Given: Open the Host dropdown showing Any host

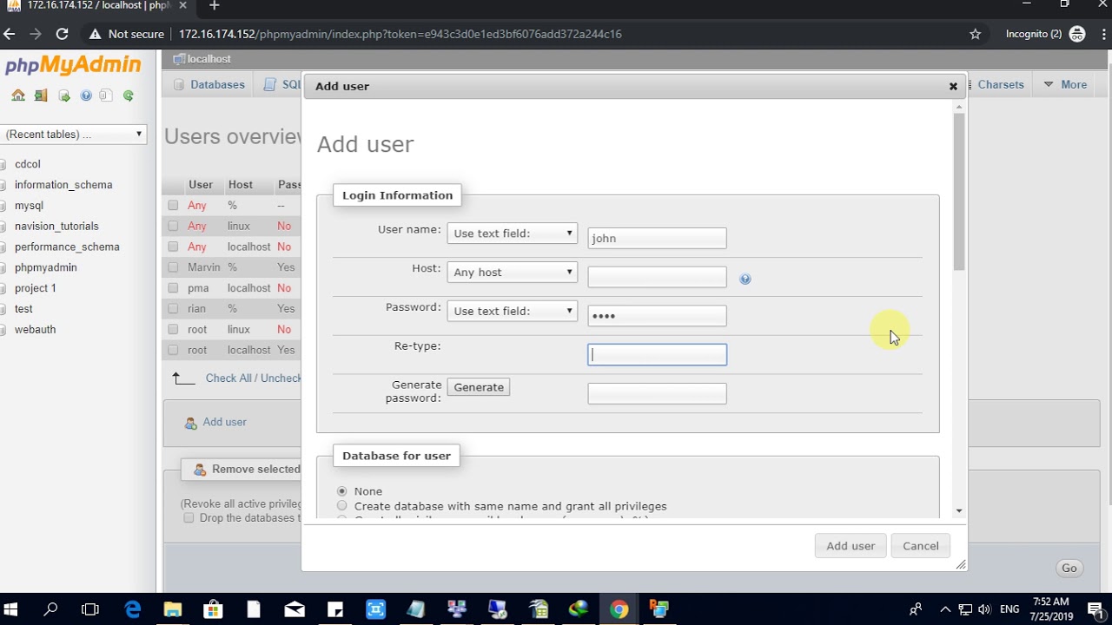Looking at the screenshot, I should tap(512, 273).
